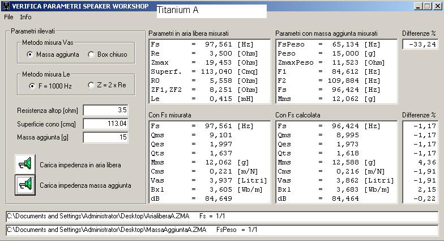This screenshot has width=444, height=241.
Task: Open the Info menu
Action: (25, 17)
